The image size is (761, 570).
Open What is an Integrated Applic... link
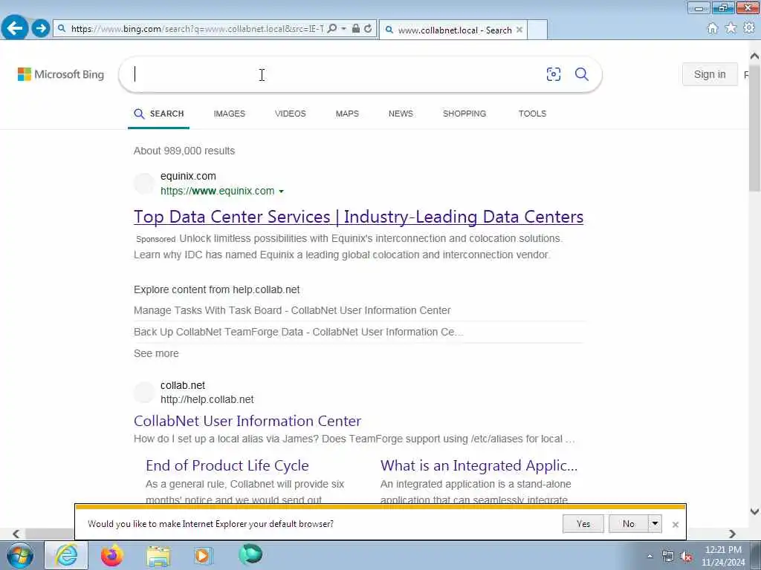coord(479,465)
